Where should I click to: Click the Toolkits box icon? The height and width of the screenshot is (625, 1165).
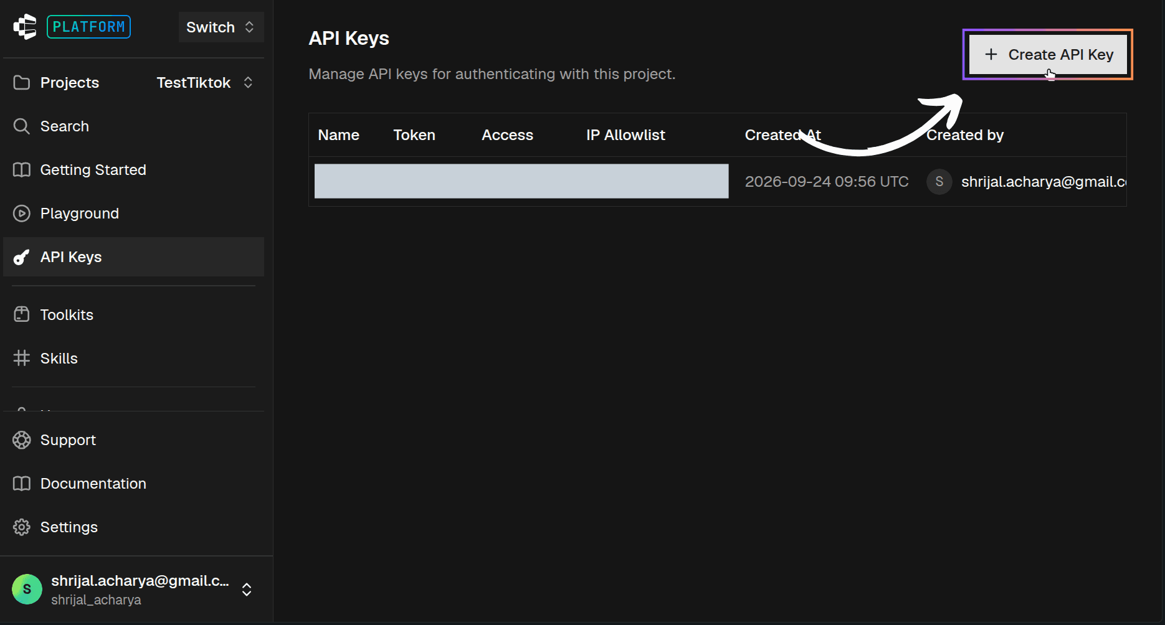pyautogui.click(x=22, y=314)
